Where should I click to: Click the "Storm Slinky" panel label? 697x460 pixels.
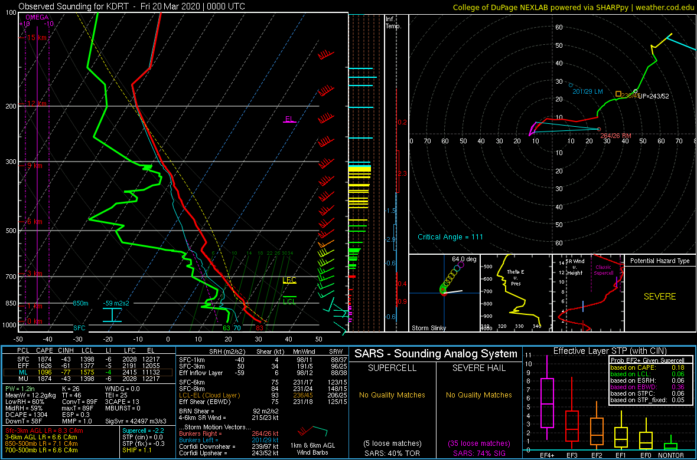tap(428, 328)
